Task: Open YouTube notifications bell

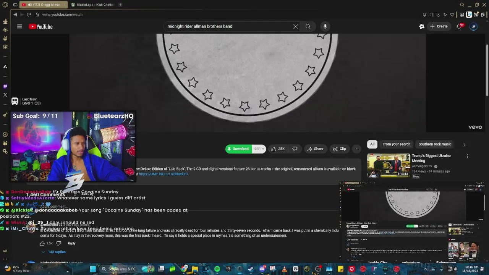Action: (x=459, y=26)
